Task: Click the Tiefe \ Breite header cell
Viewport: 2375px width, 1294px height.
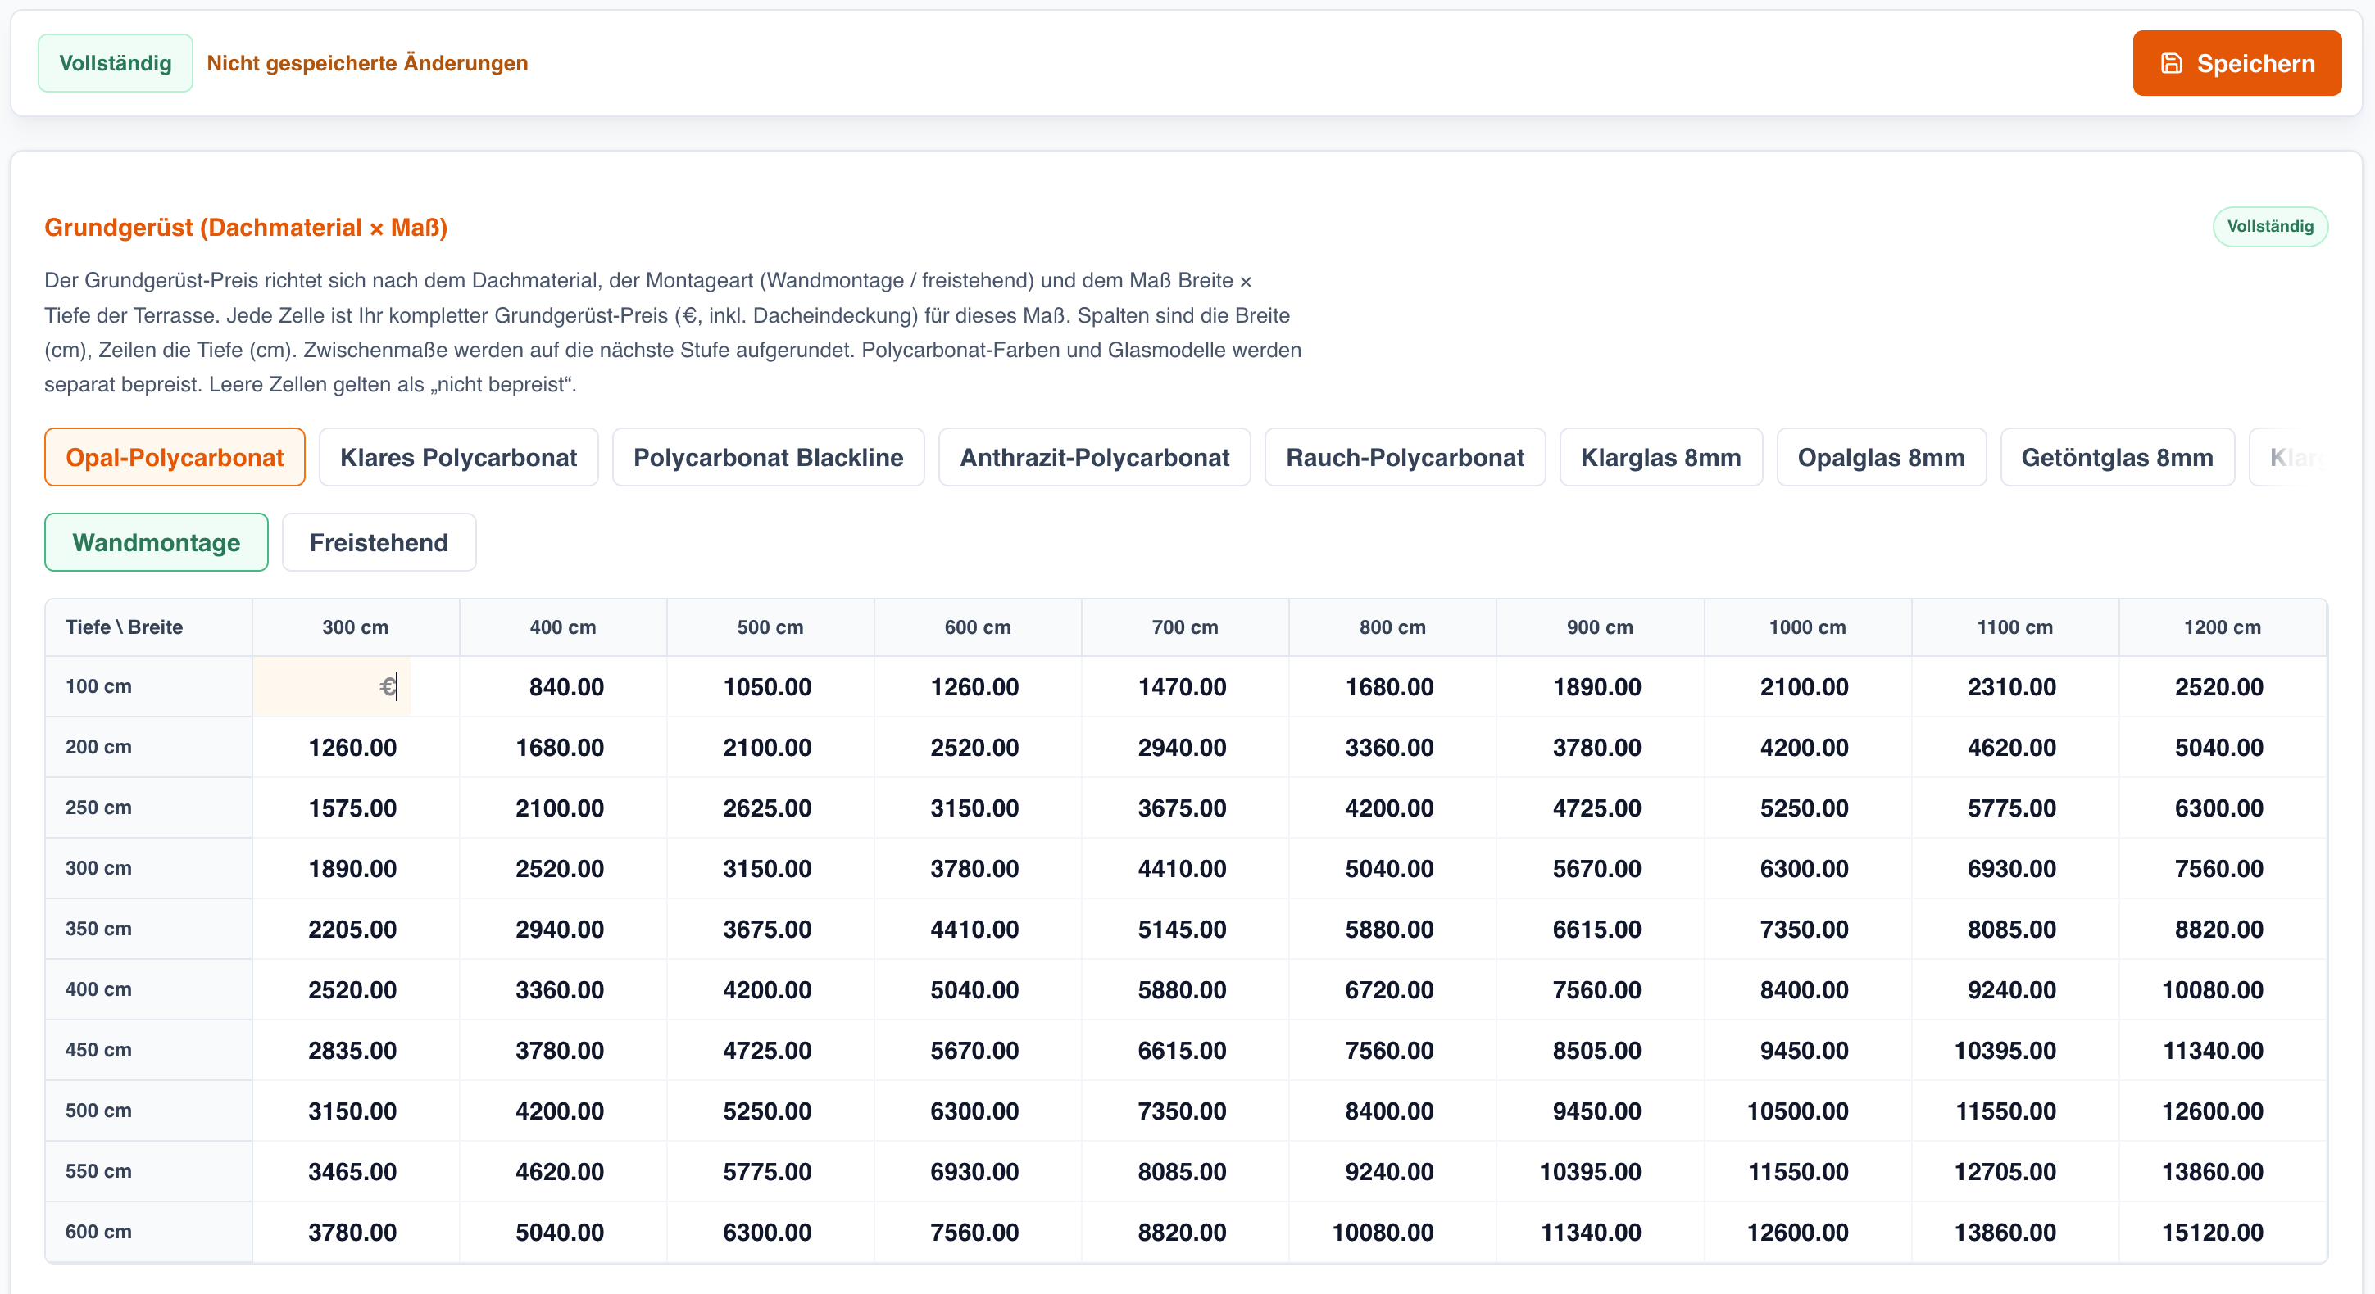Action: coord(148,627)
